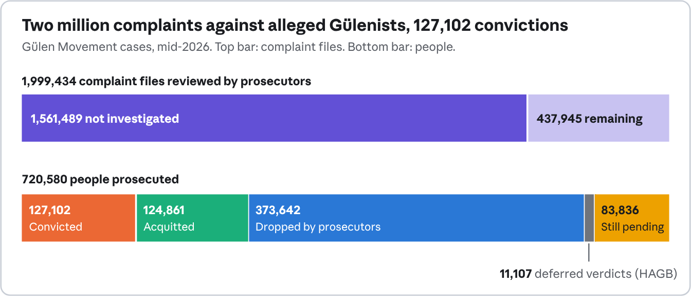Click the 1,999,434 complaint files heading

167,81
